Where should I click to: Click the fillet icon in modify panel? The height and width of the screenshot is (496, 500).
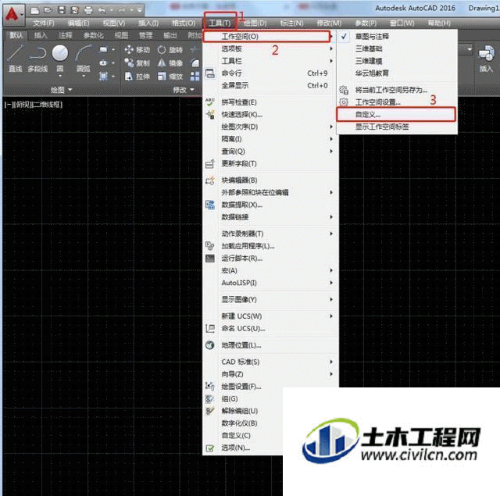(x=195, y=62)
